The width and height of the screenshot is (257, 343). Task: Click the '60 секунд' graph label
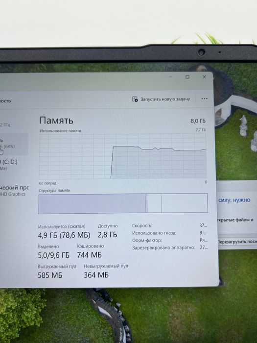click(x=47, y=183)
